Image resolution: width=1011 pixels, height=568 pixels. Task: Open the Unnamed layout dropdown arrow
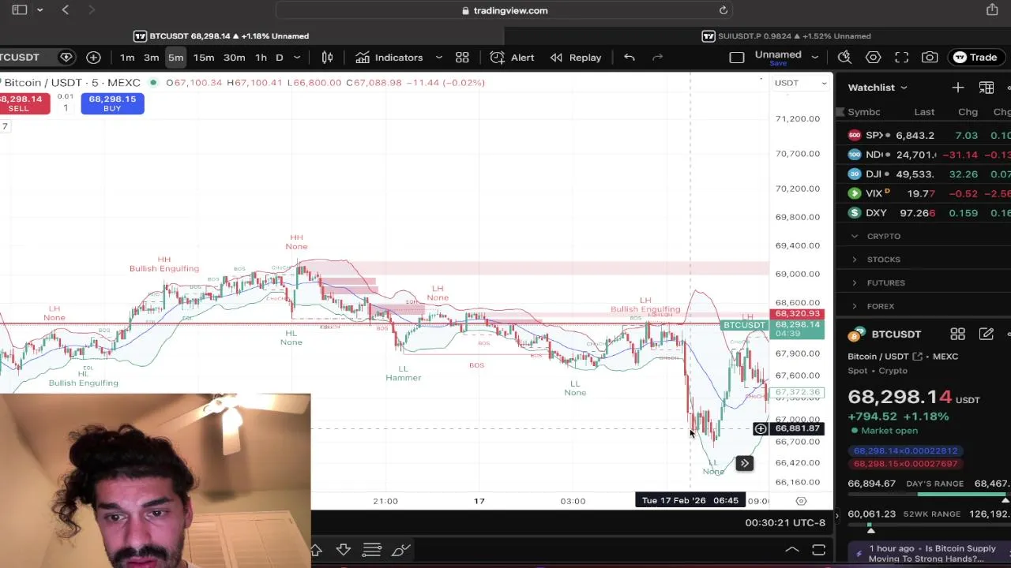click(x=814, y=57)
